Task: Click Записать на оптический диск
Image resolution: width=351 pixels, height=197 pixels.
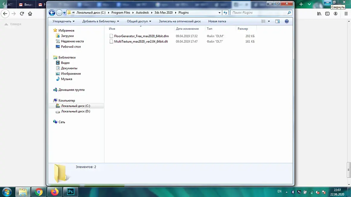Action: [x=180, y=21]
